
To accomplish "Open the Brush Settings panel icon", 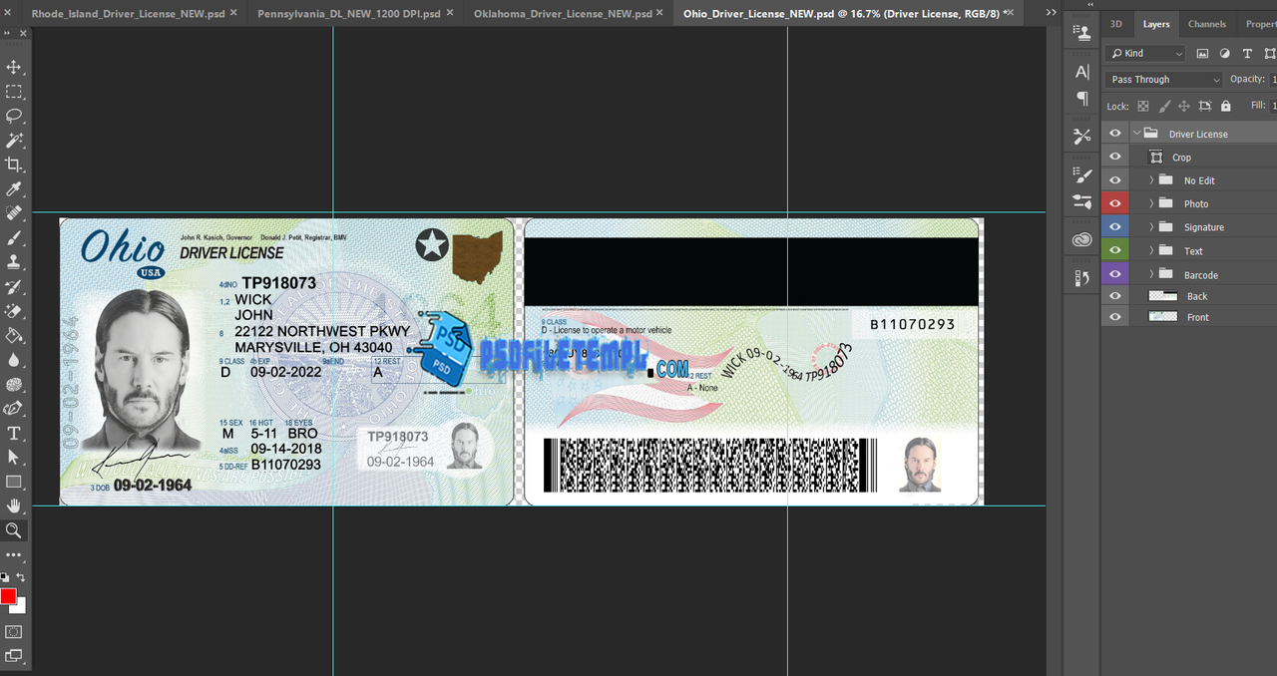I will pyautogui.click(x=1082, y=175).
